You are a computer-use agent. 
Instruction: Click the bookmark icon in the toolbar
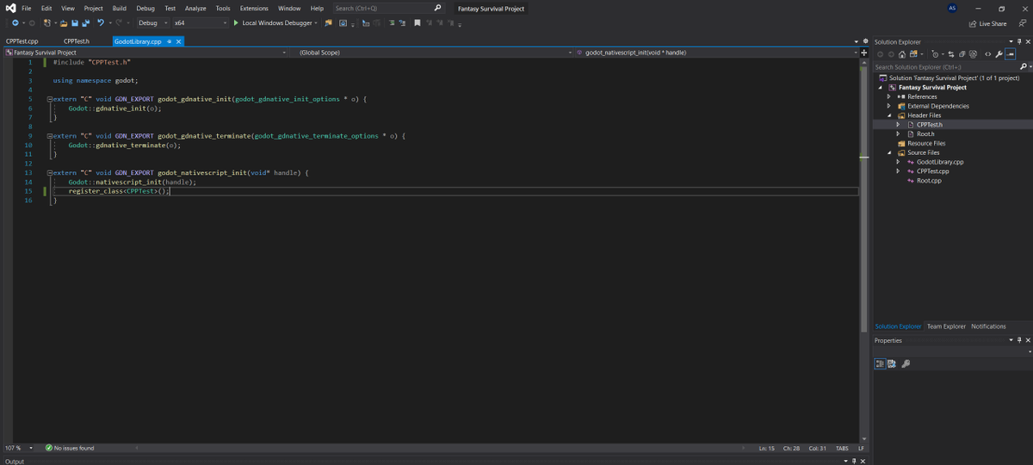click(417, 23)
